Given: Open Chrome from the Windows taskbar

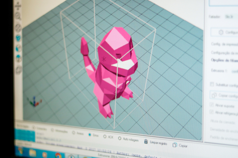Looking at the screenshot, I should pos(58,155).
